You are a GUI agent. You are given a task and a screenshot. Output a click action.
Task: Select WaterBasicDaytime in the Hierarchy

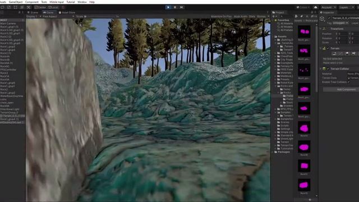coord(11,96)
